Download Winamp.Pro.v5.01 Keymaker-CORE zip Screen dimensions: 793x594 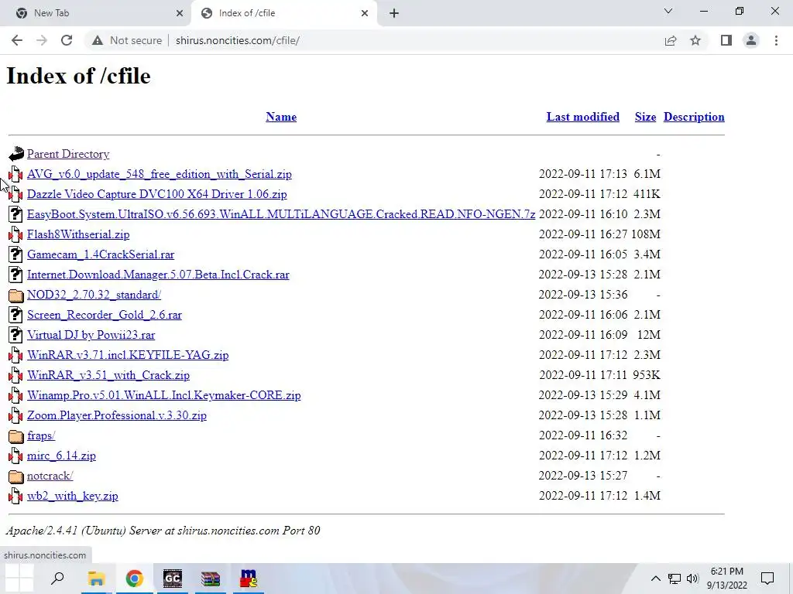tap(164, 395)
